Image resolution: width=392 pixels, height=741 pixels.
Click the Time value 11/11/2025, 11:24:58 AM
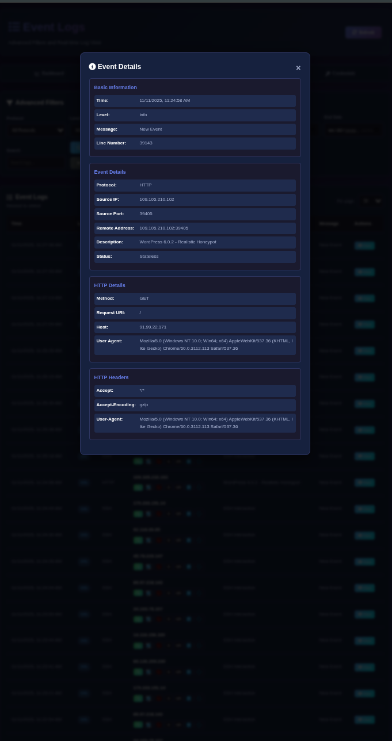[165, 101]
